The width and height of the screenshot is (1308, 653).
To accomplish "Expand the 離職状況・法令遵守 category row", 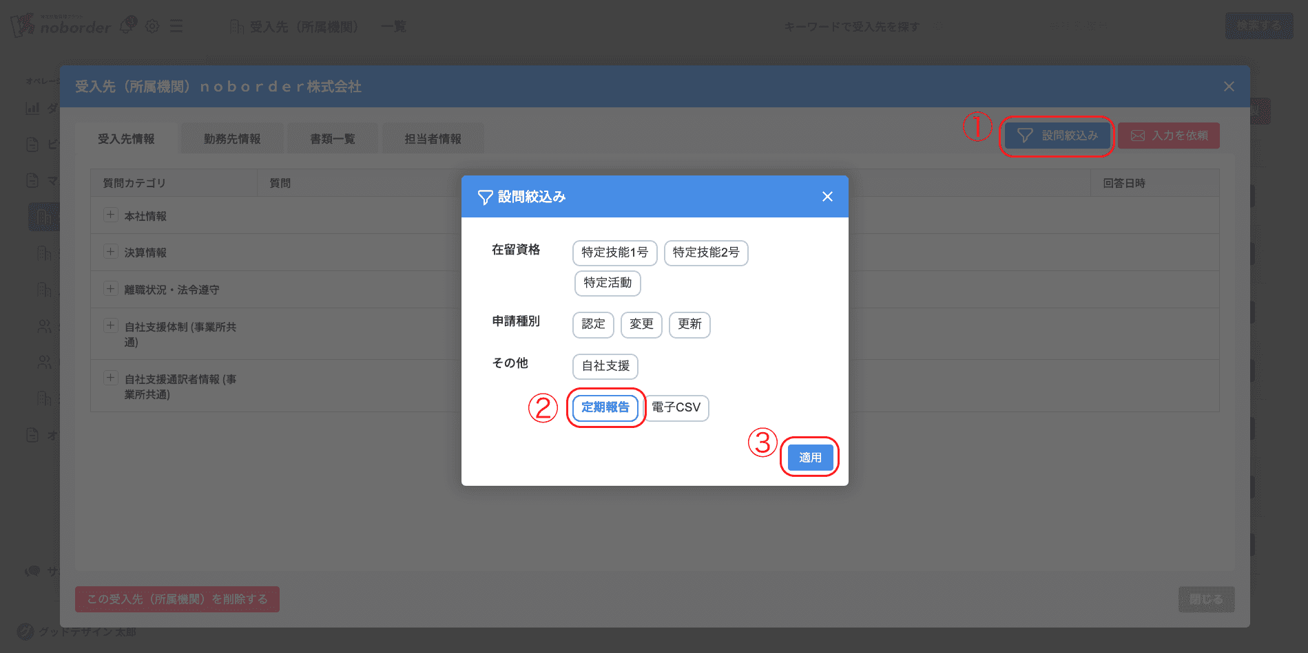I will 110,289.
